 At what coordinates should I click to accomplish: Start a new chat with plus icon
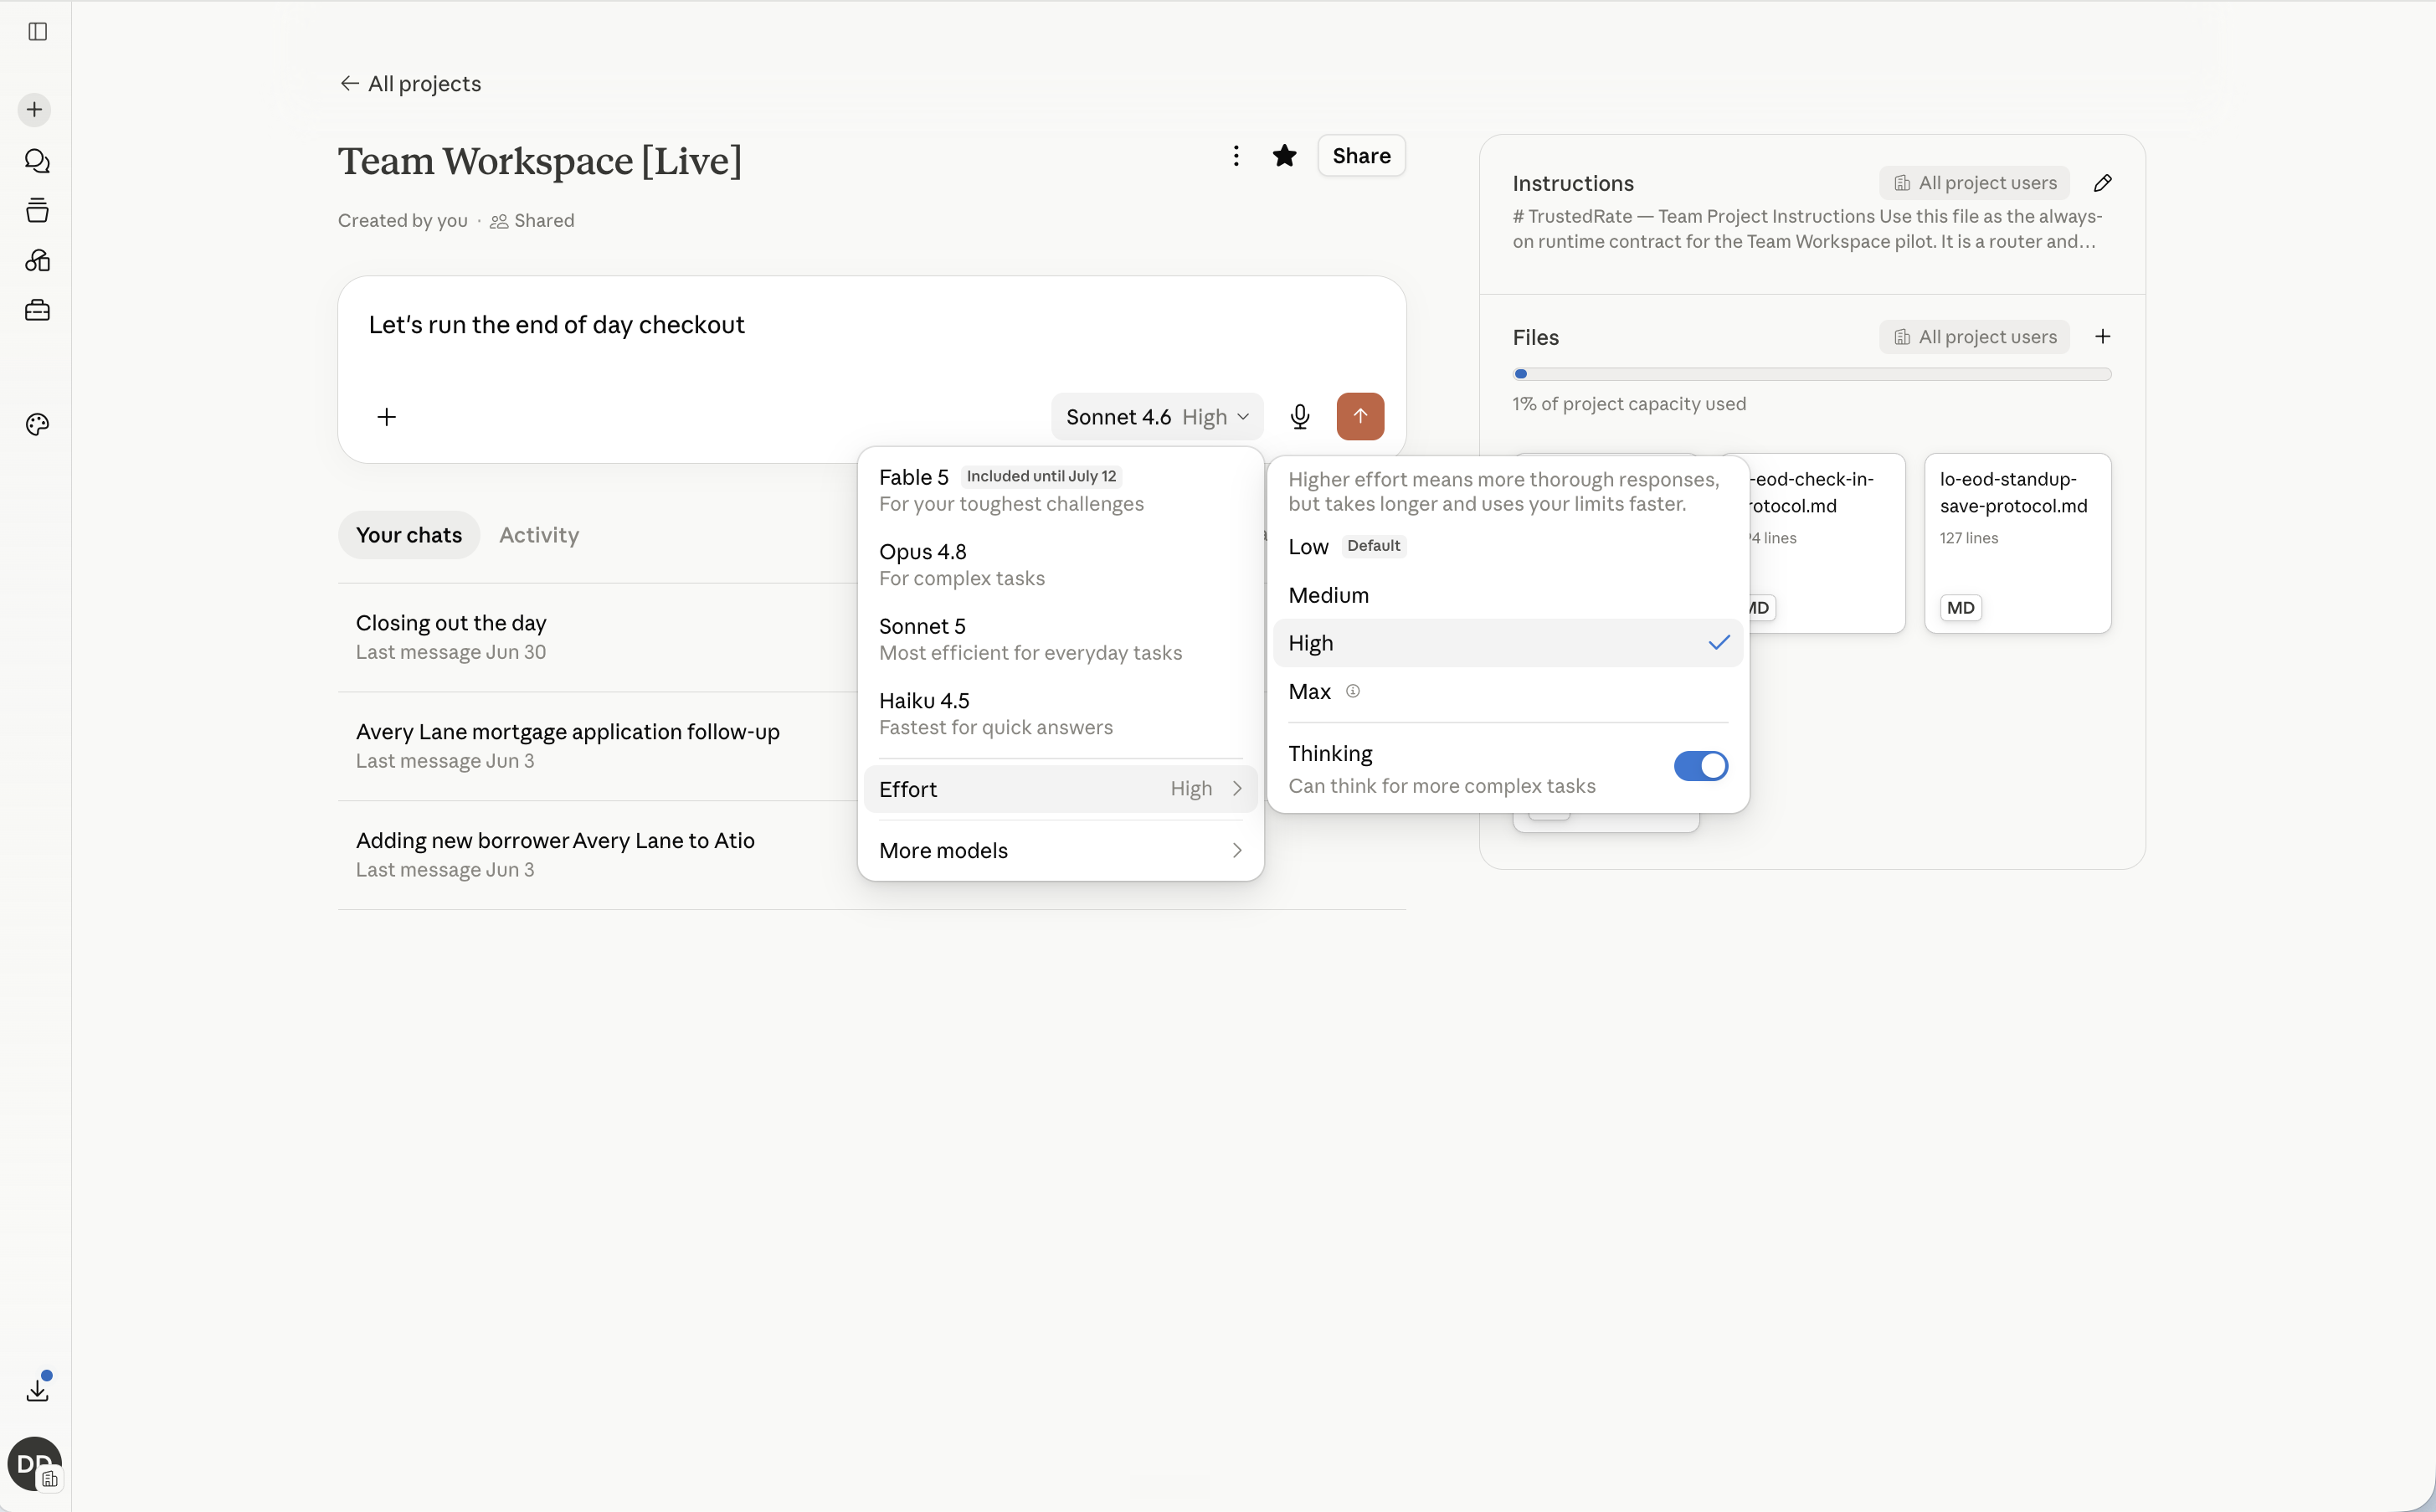(x=35, y=110)
